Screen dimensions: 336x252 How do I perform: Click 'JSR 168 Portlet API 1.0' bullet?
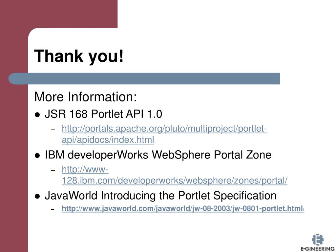(103, 114)
